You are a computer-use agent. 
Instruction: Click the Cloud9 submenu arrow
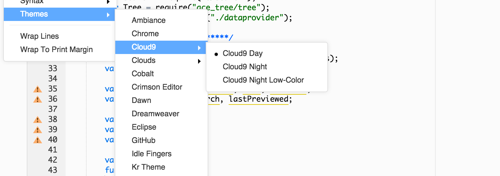(199, 48)
